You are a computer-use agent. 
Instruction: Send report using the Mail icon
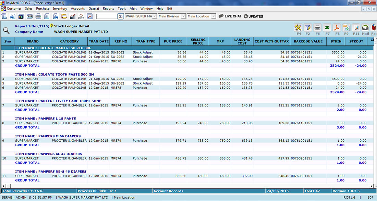pyautogui.click(x=365, y=28)
